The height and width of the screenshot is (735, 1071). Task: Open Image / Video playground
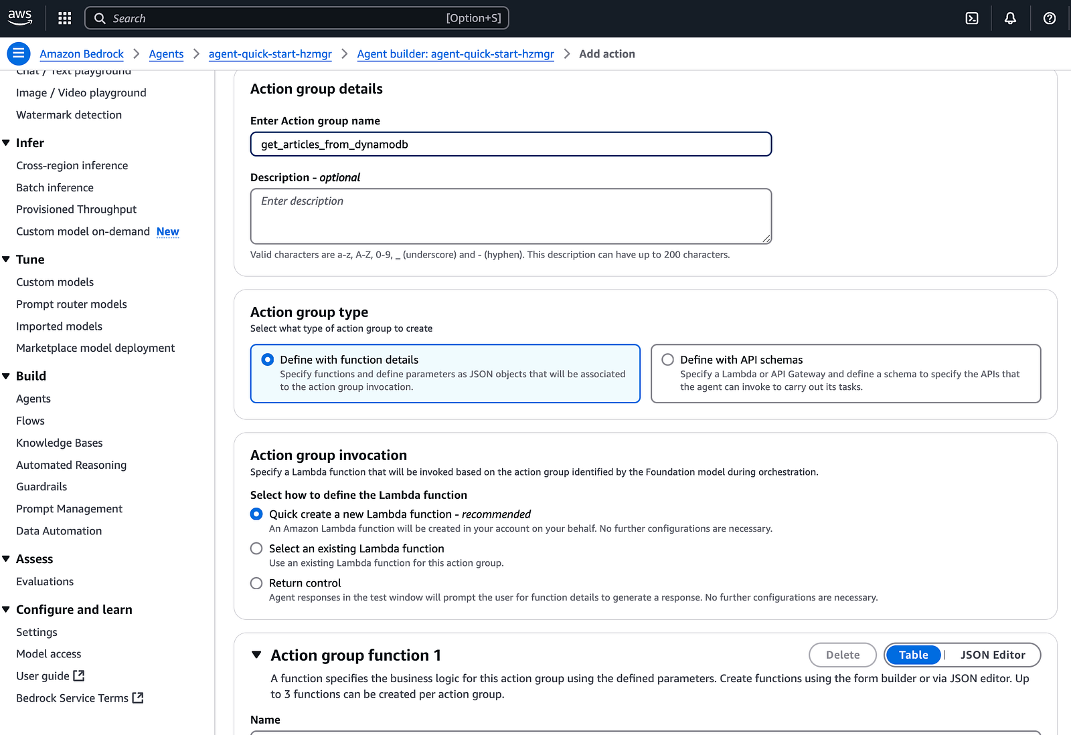81,92
